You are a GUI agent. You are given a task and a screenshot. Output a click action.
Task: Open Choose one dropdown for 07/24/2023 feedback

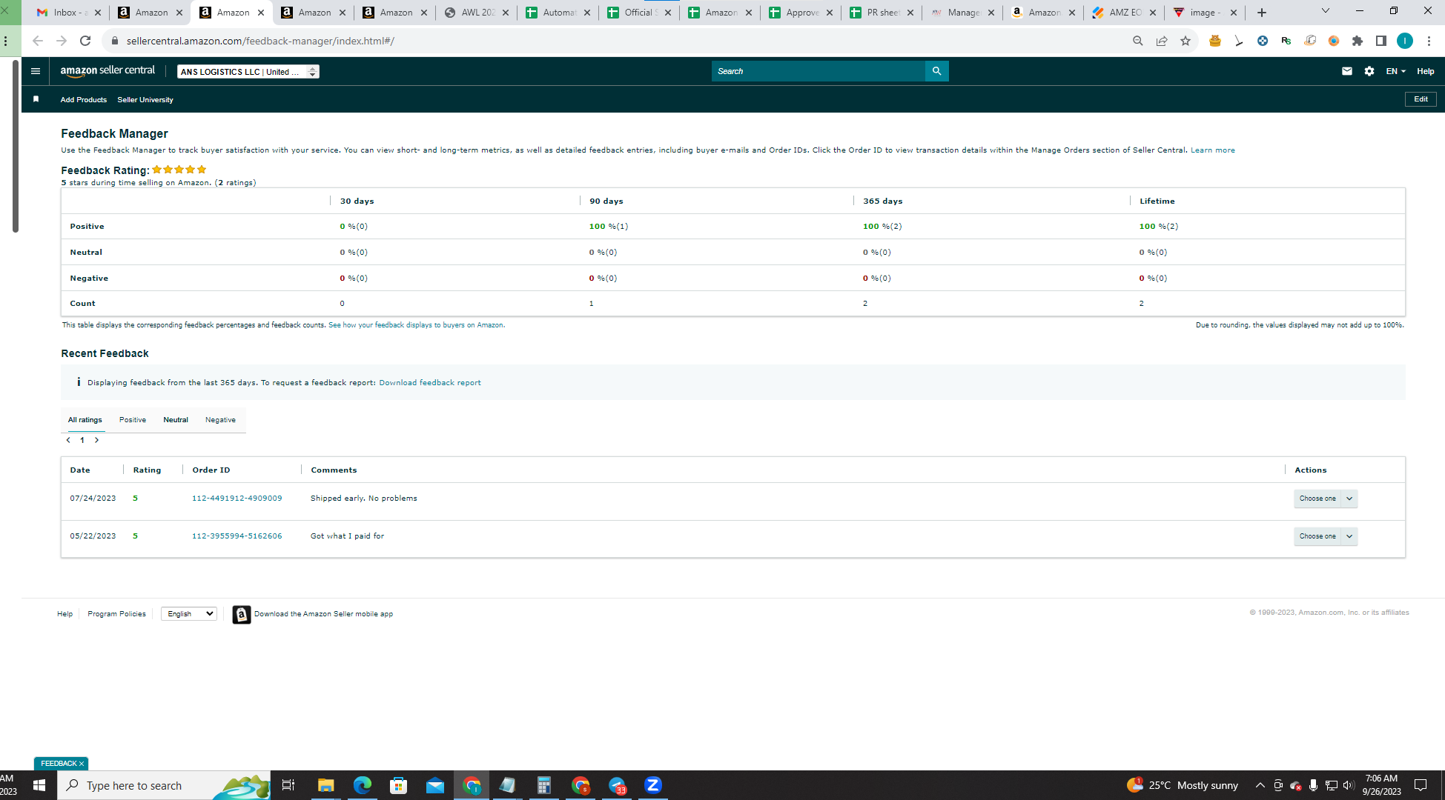pos(1326,499)
